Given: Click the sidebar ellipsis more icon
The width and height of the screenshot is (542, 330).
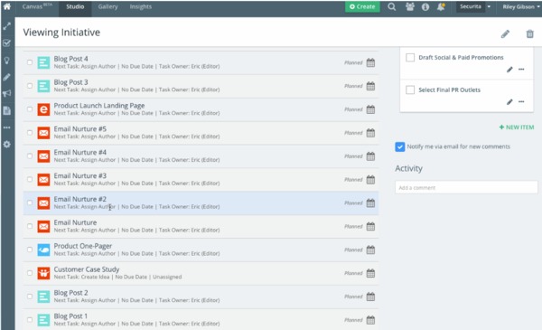Looking at the screenshot, I should click(7, 127).
